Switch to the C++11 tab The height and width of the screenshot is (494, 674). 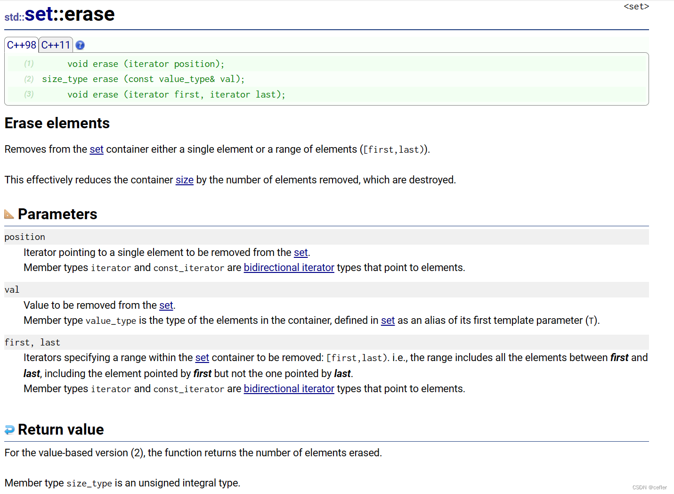pos(56,45)
